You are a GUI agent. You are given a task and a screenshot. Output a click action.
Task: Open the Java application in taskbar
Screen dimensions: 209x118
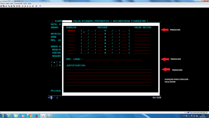[43, 116]
